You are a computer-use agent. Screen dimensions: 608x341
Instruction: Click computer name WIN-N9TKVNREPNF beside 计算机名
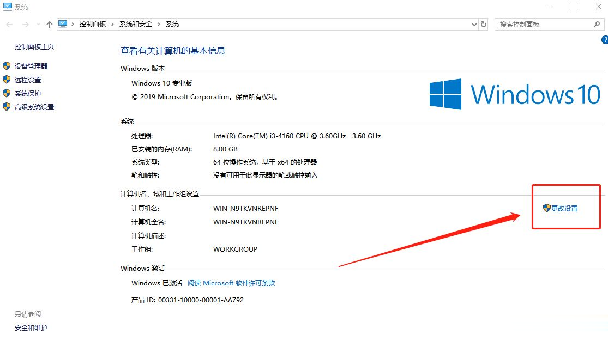[246, 209]
